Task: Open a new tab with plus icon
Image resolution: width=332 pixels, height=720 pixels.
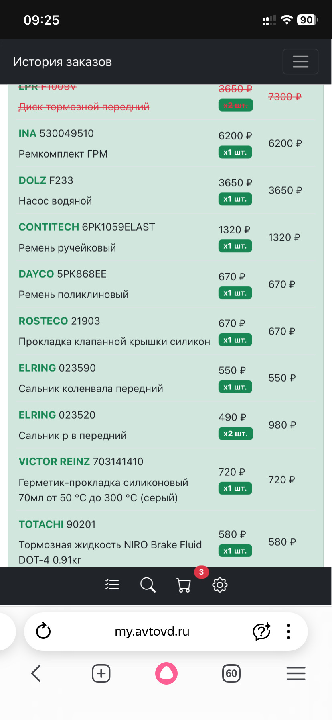Action: point(101,673)
